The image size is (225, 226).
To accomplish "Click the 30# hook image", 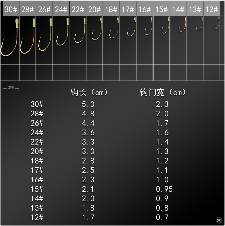I will 10,39.
